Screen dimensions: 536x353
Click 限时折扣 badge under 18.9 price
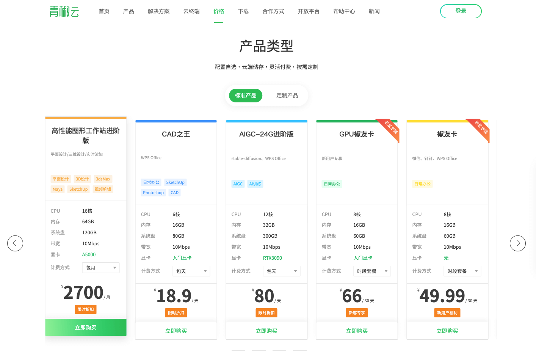tap(176, 313)
